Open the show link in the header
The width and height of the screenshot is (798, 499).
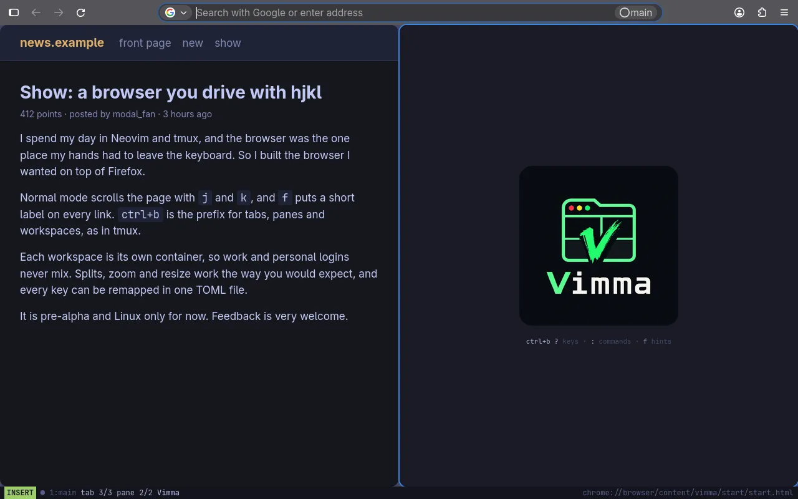(x=228, y=43)
